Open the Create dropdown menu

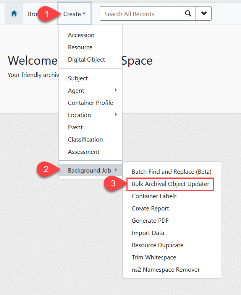coord(74,14)
